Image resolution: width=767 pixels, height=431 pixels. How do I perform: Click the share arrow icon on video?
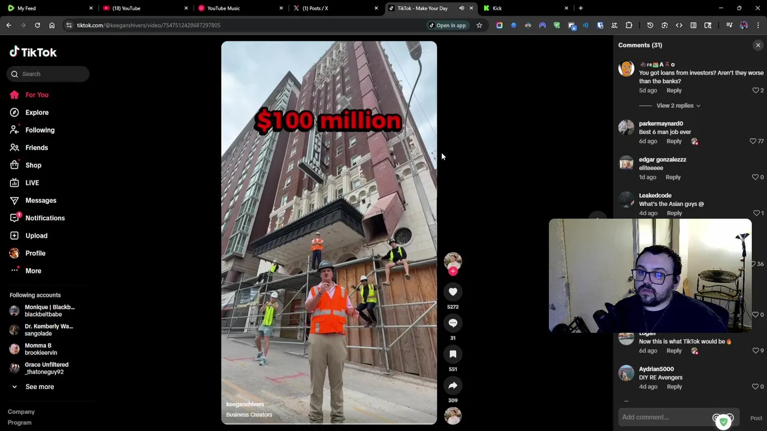453,385
